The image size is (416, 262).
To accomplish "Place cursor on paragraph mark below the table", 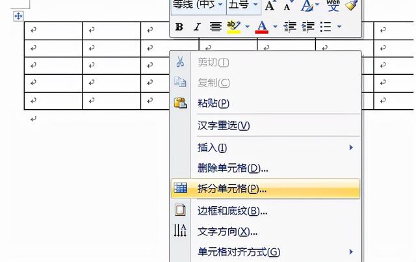I will [x=33, y=119].
